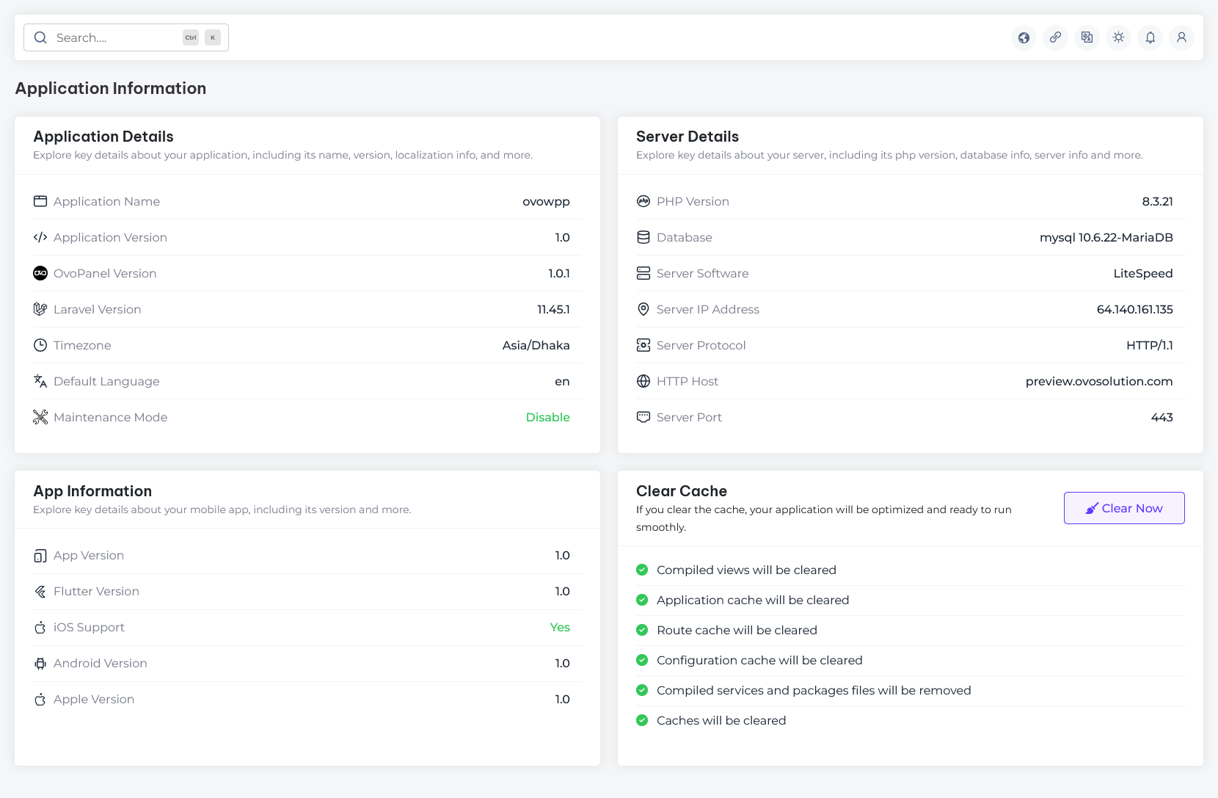Click the PHP Version icon
The height and width of the screenshot is (798, 1218).
pos(643,201)
